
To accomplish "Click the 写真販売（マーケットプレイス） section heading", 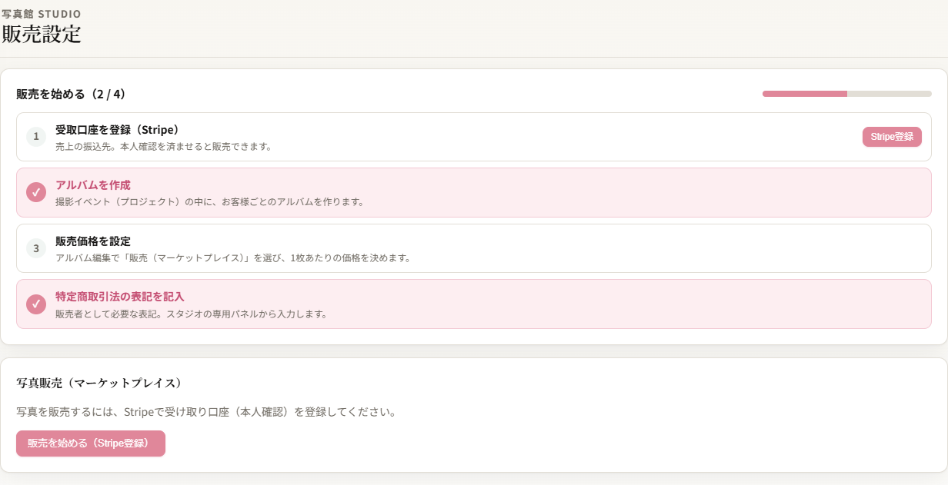I will click(x=98, y=382).
